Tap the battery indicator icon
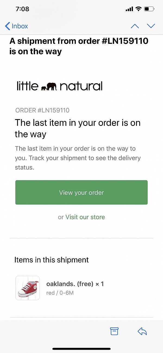The image size is (163, 353). (149, 9)
